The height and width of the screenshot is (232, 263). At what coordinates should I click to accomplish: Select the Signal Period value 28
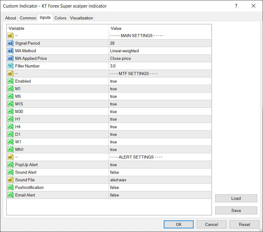point(112,43)
